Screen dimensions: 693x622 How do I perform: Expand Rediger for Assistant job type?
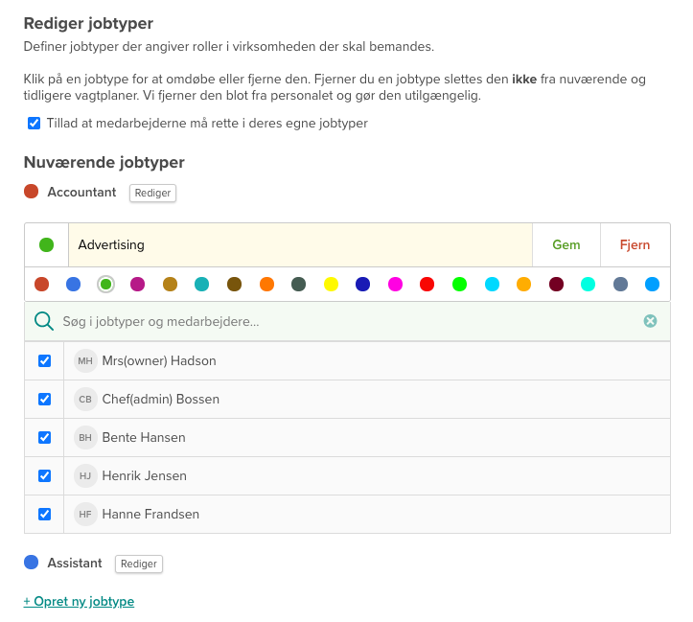[x=139, y=564]
